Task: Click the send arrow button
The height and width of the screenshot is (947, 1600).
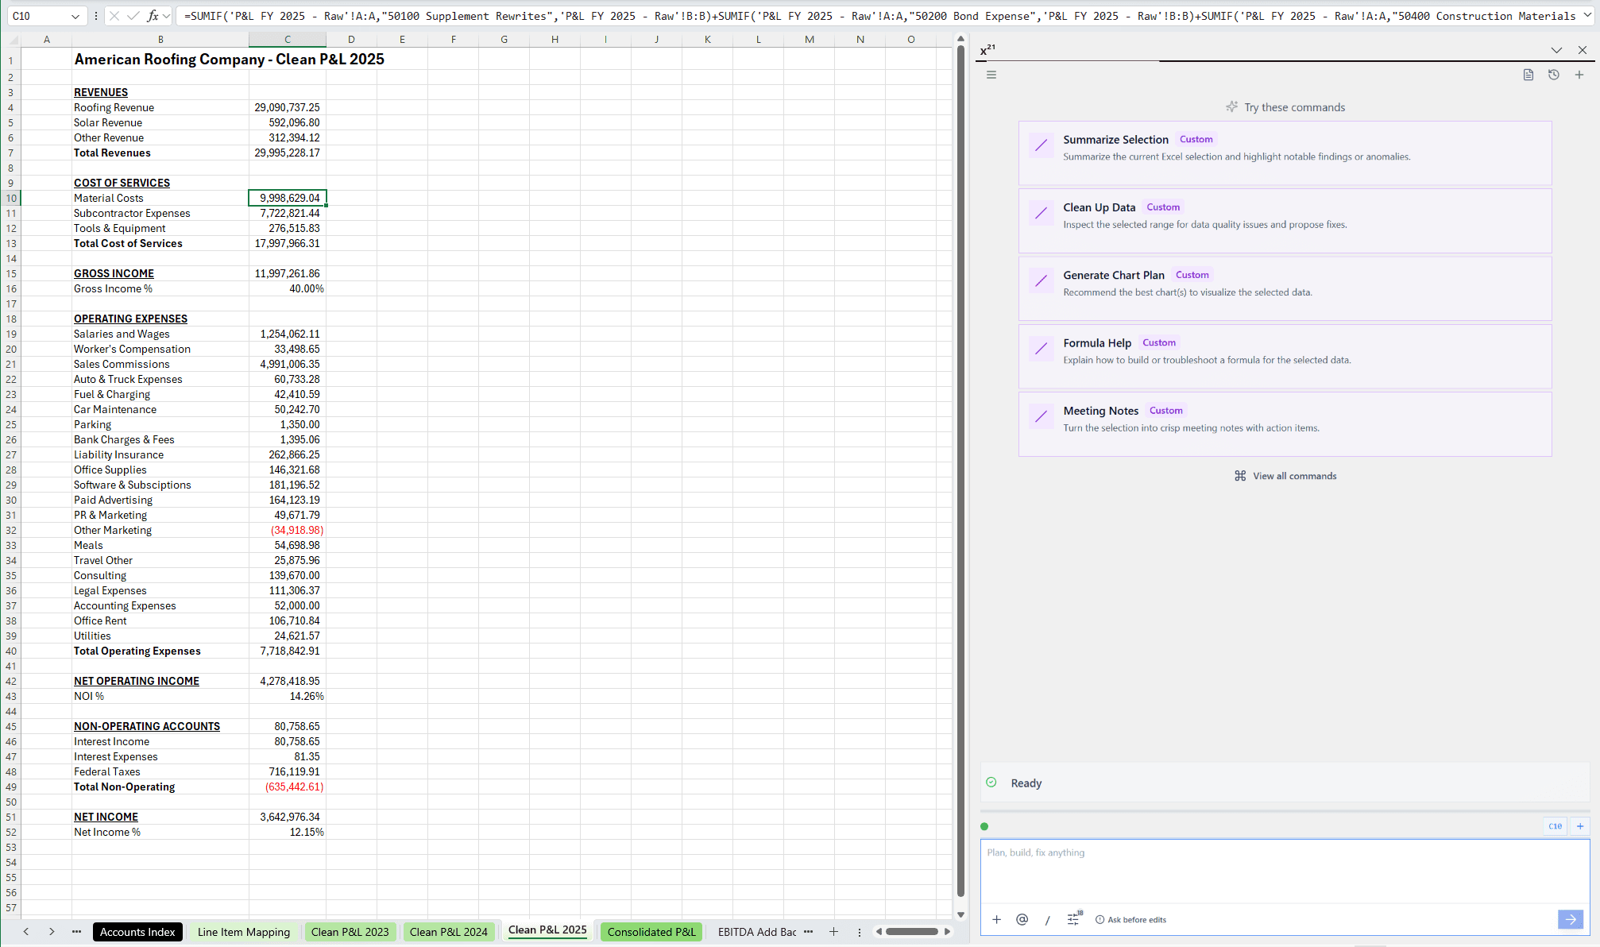Action: click(x=1570, y=919)
